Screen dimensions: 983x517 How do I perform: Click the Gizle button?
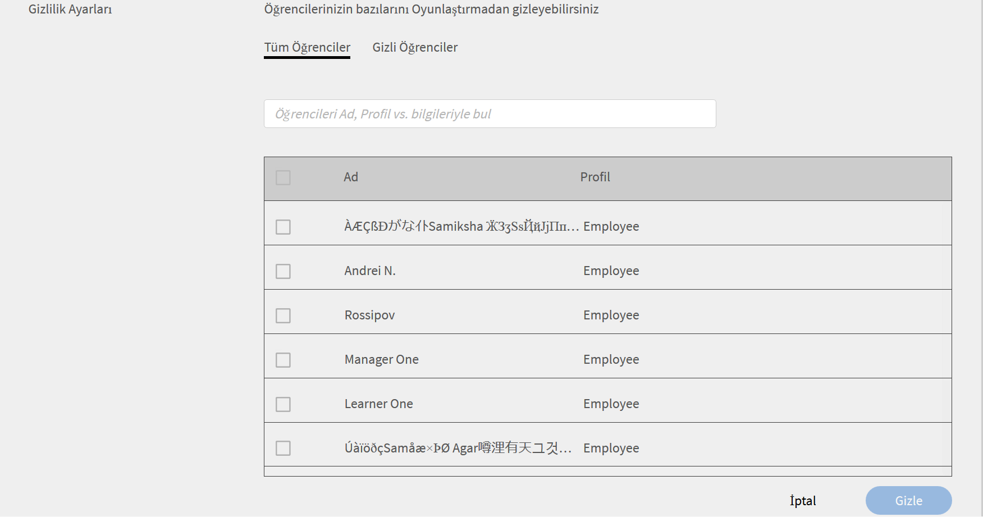tap(908, 501)
